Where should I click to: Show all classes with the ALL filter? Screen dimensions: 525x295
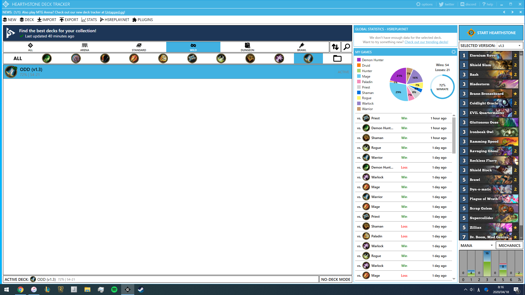tap(18, 58)
